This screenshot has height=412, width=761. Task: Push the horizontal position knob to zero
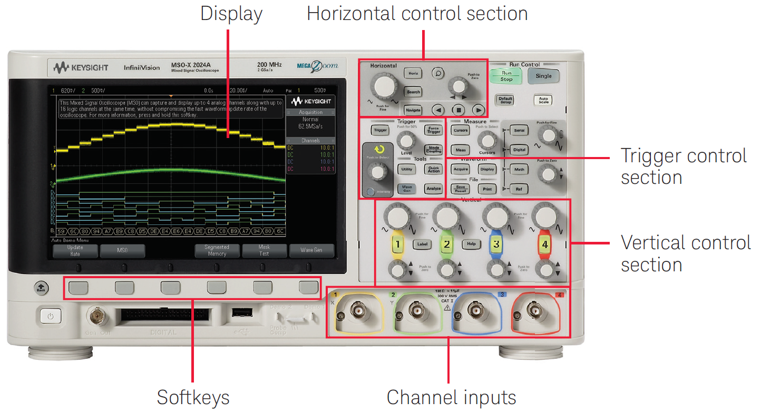[x=458, y=85]
